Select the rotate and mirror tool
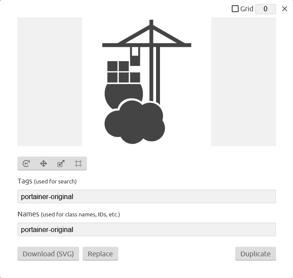 point(26,164)
